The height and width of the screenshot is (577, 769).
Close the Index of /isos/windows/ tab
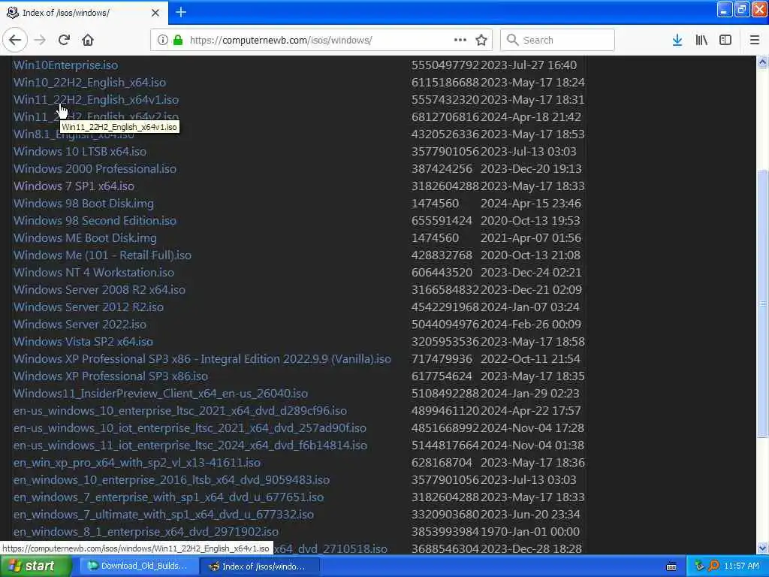pyautogui.click(x=155, y=13)
